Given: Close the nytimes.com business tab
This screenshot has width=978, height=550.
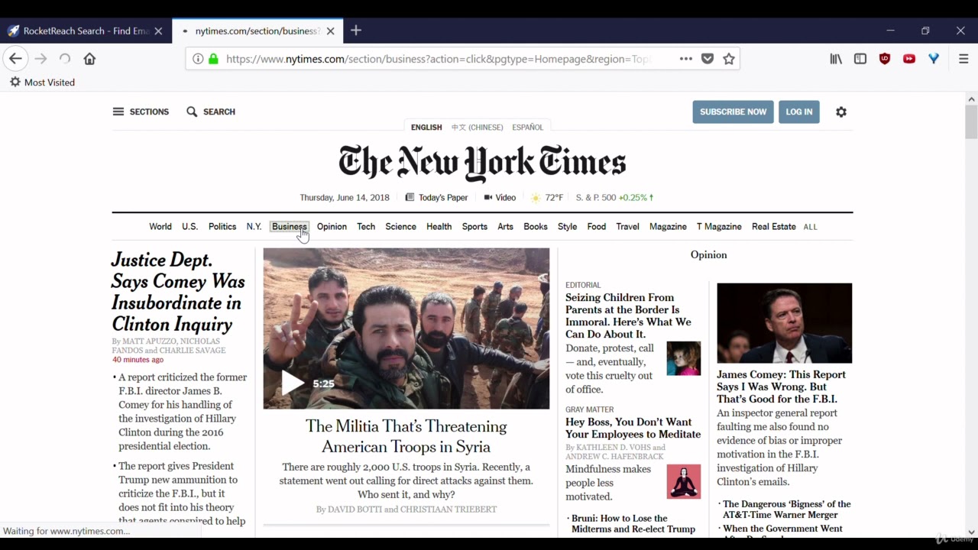Looking at the screenshot, I should (x=330, y=31).
